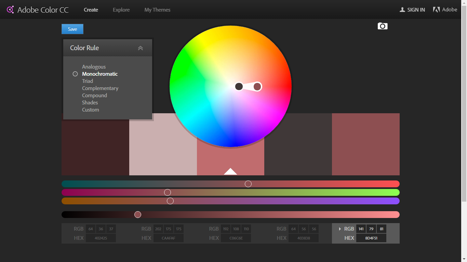The height and width of the screenshot is (262, 467).
Task: Click the Adobe Color CC title
Action: click(43, 10)
